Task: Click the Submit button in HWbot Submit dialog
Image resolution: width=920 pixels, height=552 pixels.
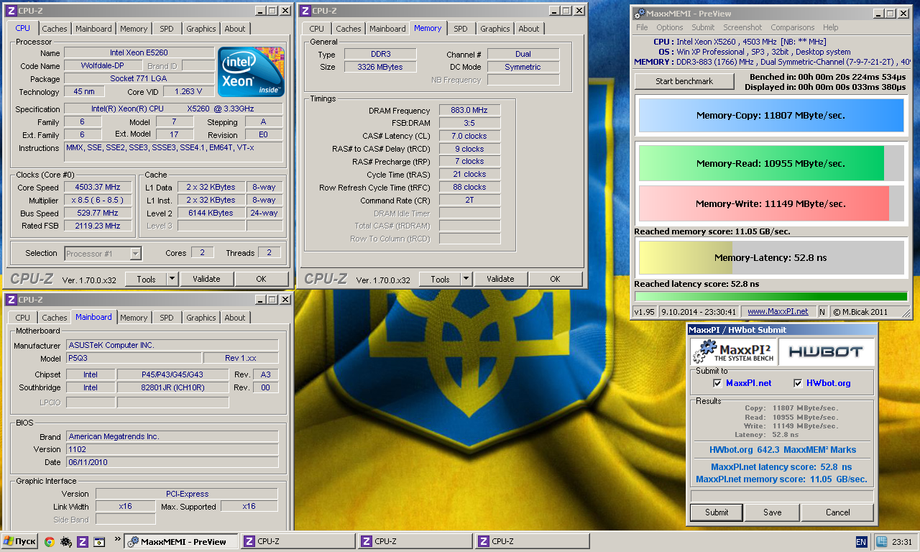Action: (717, 512)
